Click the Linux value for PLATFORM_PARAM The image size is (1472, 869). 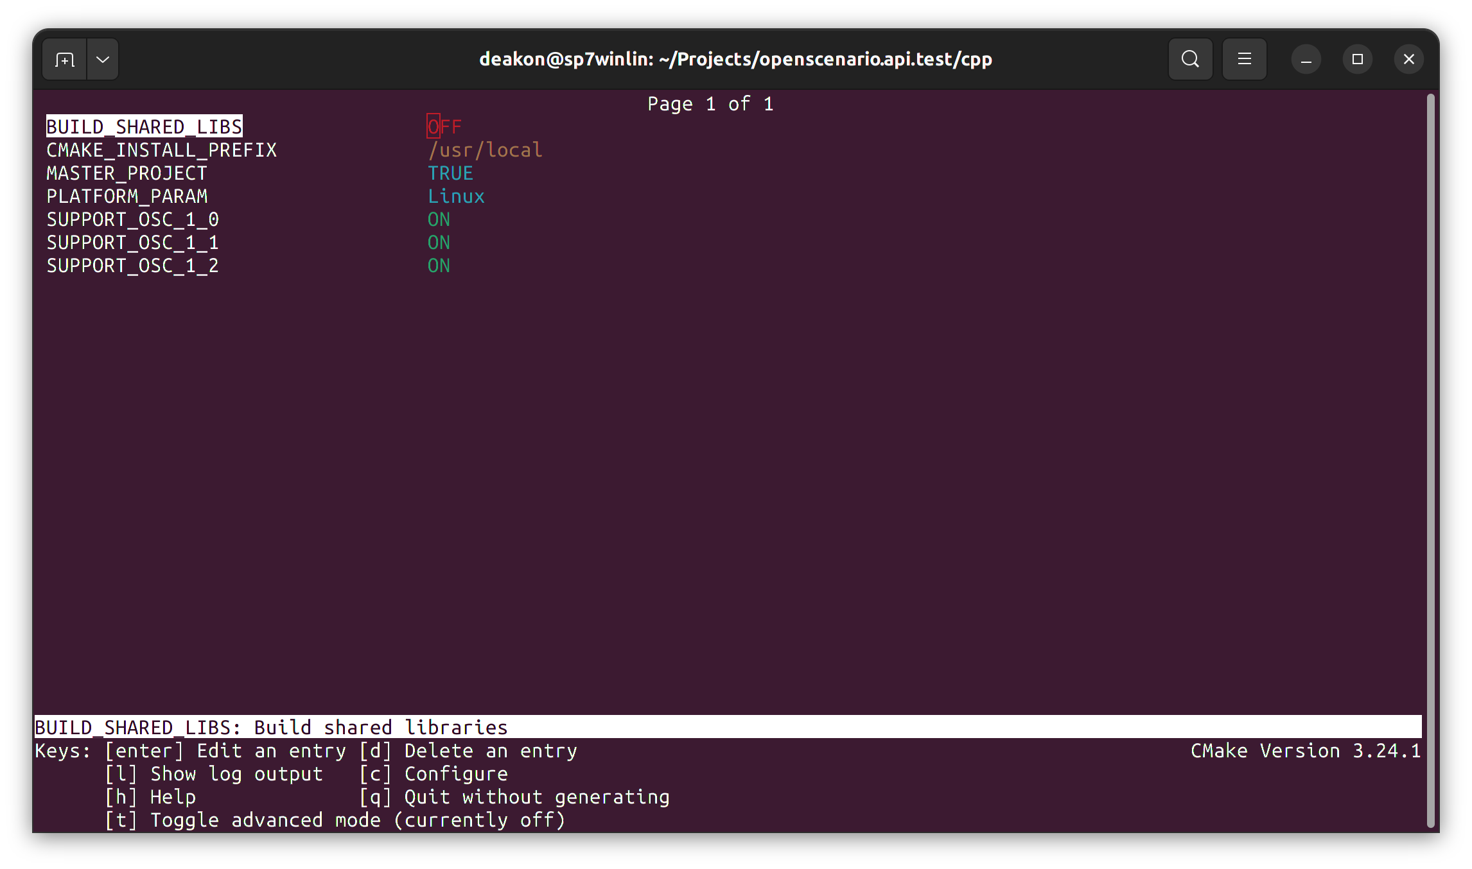click(456, 196)
